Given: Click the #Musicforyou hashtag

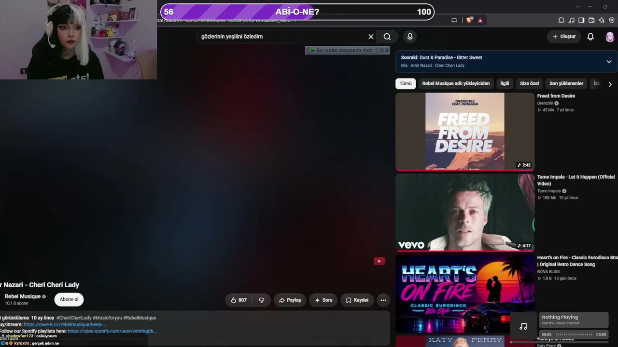Looking at the screenshot, I should [107, 318].
